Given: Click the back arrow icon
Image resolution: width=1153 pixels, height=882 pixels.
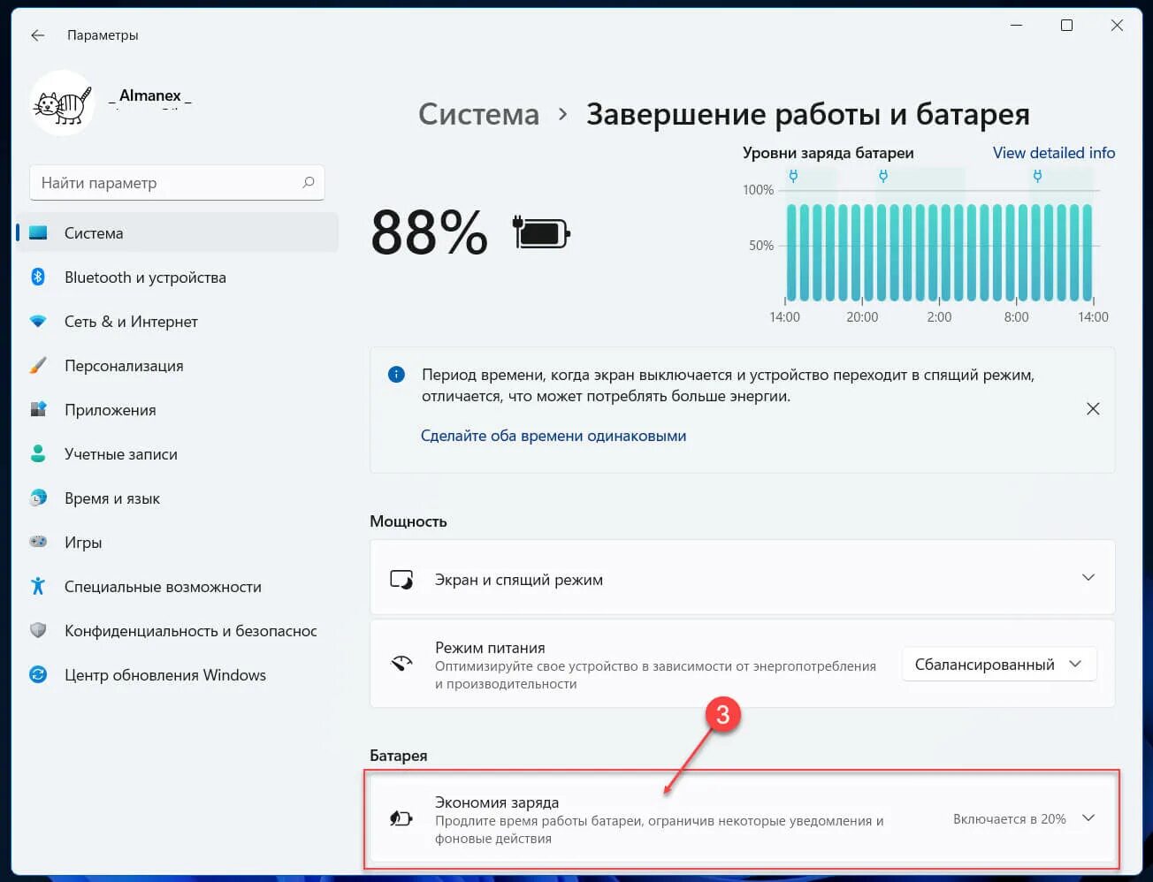Looking at the screenshot, I should pos(37,35).
